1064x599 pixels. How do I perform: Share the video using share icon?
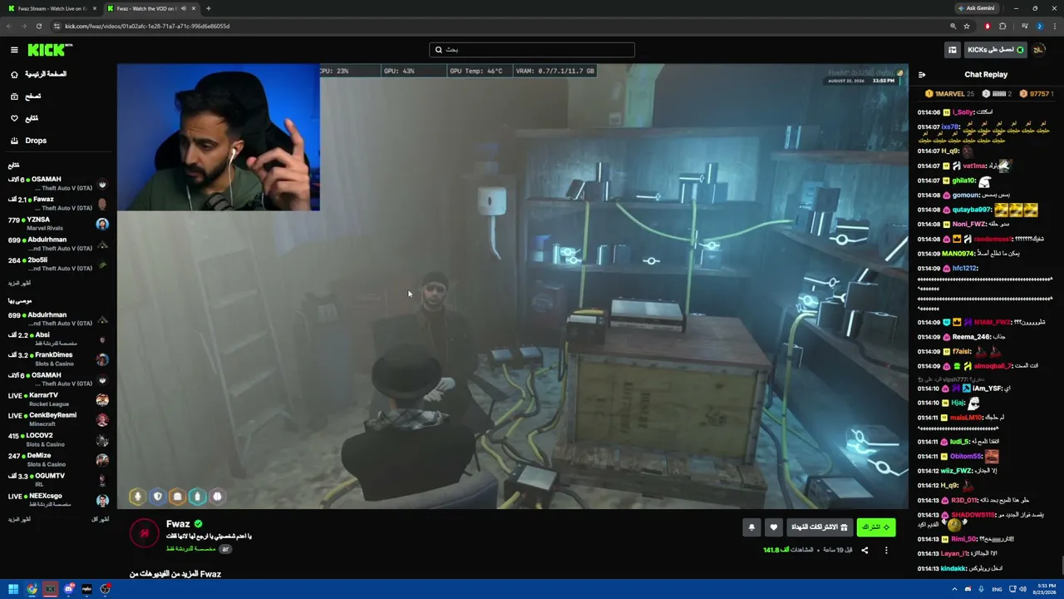864,550
